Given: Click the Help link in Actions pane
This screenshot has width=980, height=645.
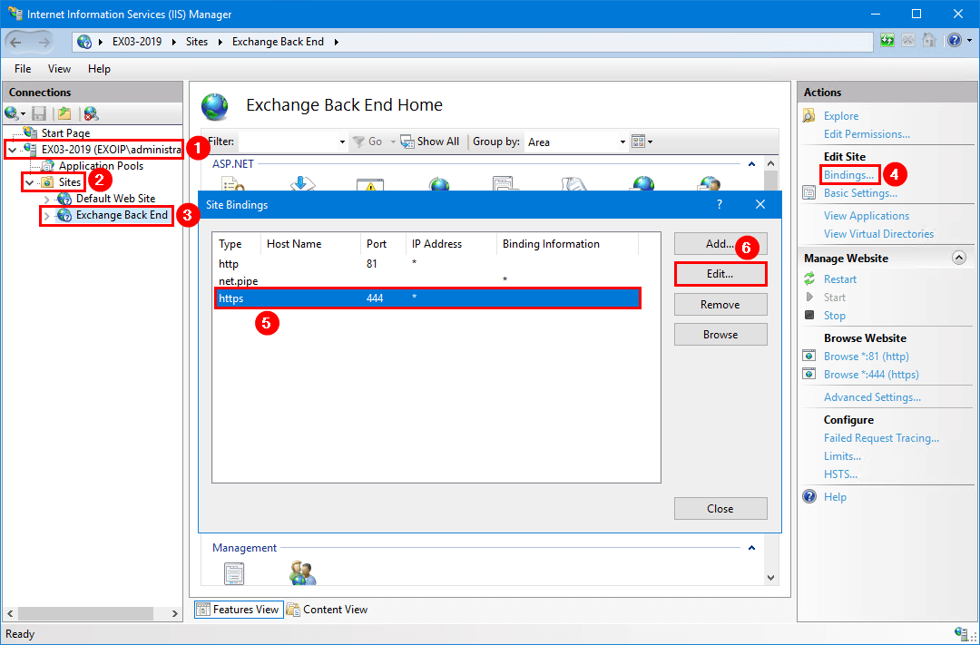Looking at the screenshot, I should [x=835, y=497].
